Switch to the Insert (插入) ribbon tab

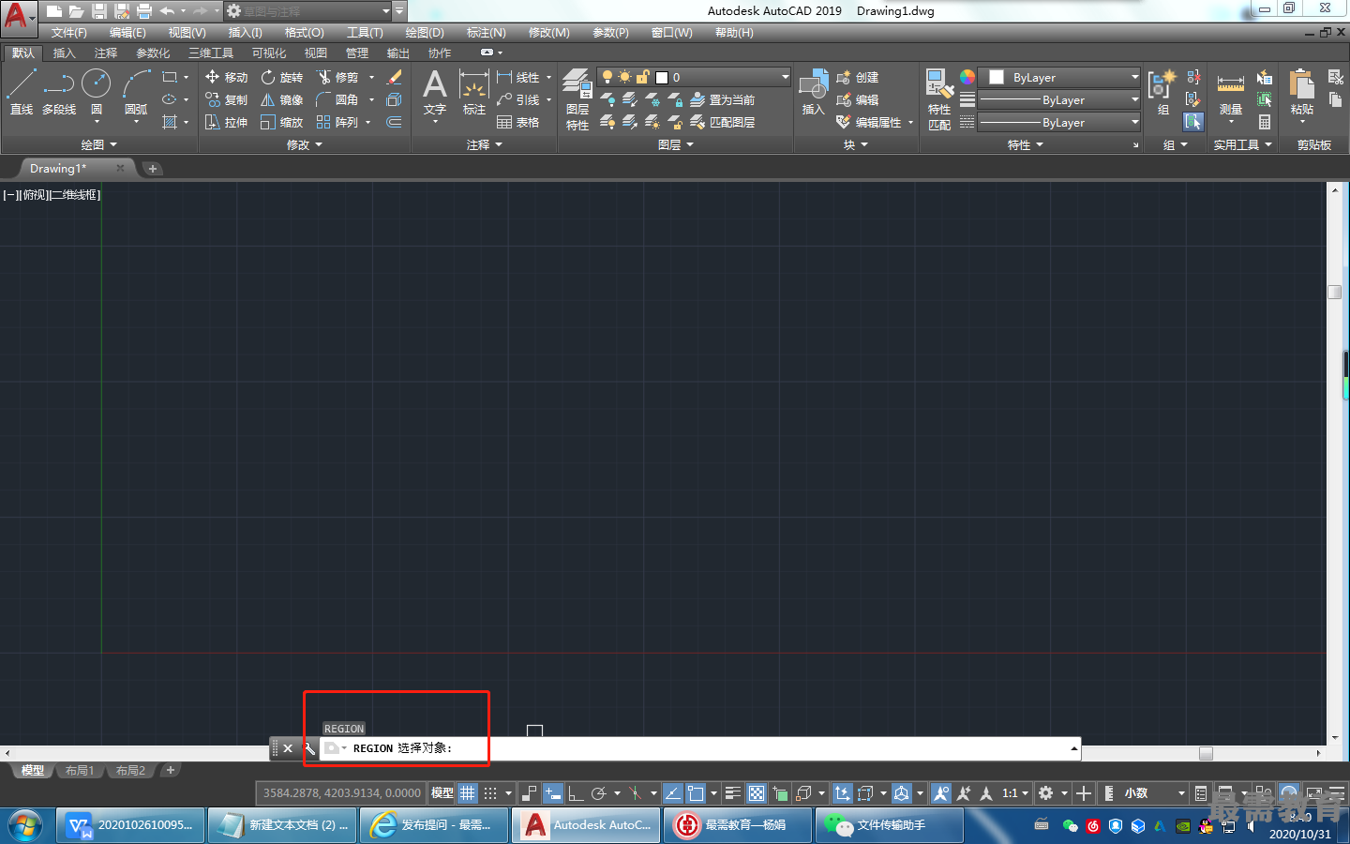pos(64,53)
